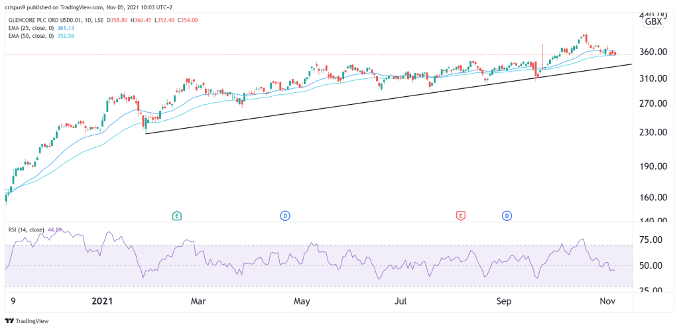The height and width of the screenshot is (329, 679).
Task: Click the TradingView logo at bottom left
Action: tap(27, 321)
